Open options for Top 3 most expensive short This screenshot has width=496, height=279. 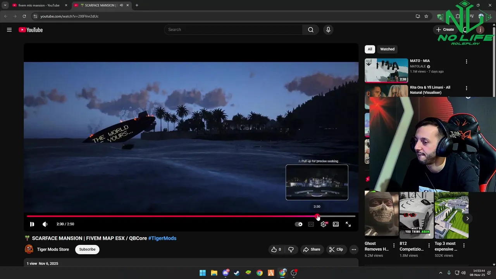464,246
